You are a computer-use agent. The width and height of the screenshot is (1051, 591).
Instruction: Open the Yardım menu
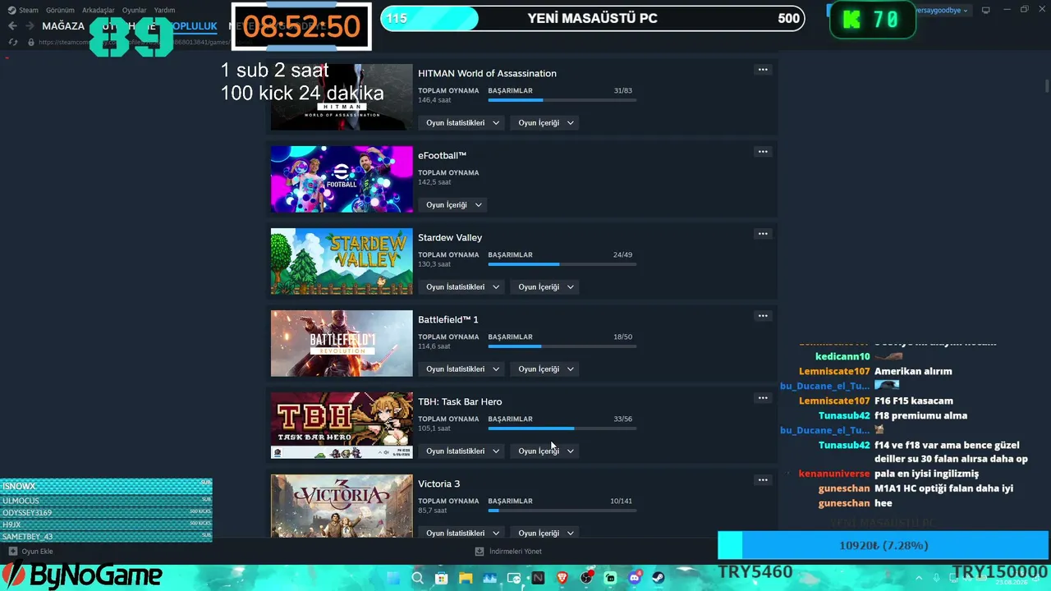click(164, 10)
